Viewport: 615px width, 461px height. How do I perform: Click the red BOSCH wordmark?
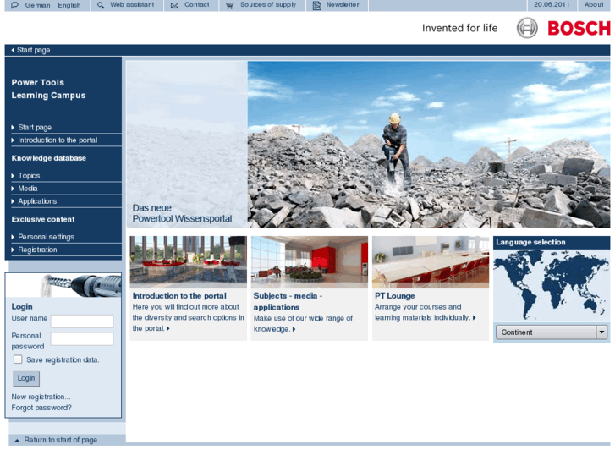tap(579, 28)
